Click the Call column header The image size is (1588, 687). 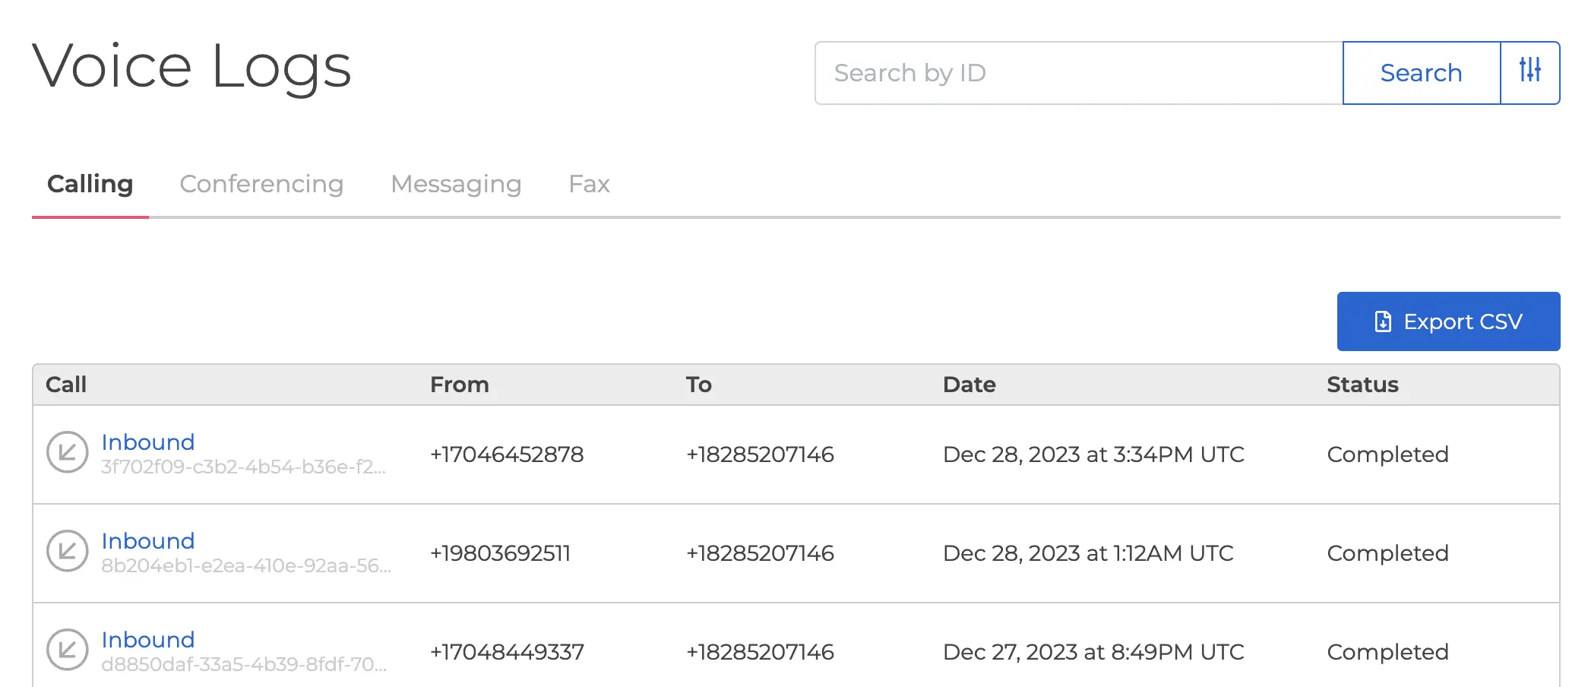point(66,385)
